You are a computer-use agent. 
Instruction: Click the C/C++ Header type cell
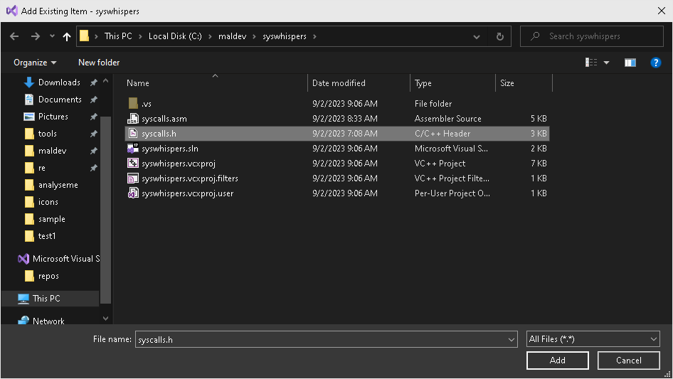point(442,134)
